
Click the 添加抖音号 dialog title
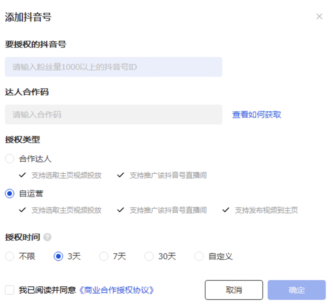28,17
